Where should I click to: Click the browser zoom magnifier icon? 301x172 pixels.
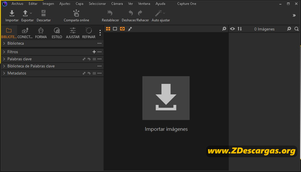coord(289,29)
